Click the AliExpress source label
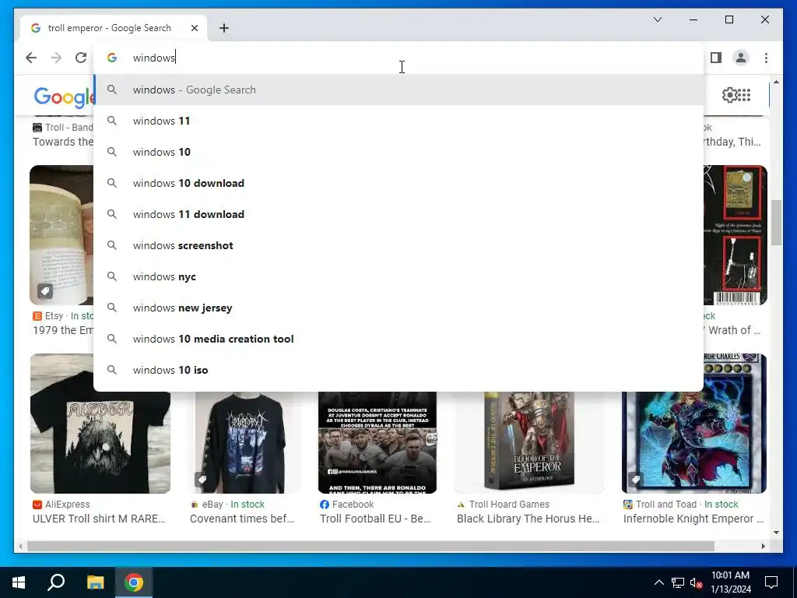 coord(67,505)
